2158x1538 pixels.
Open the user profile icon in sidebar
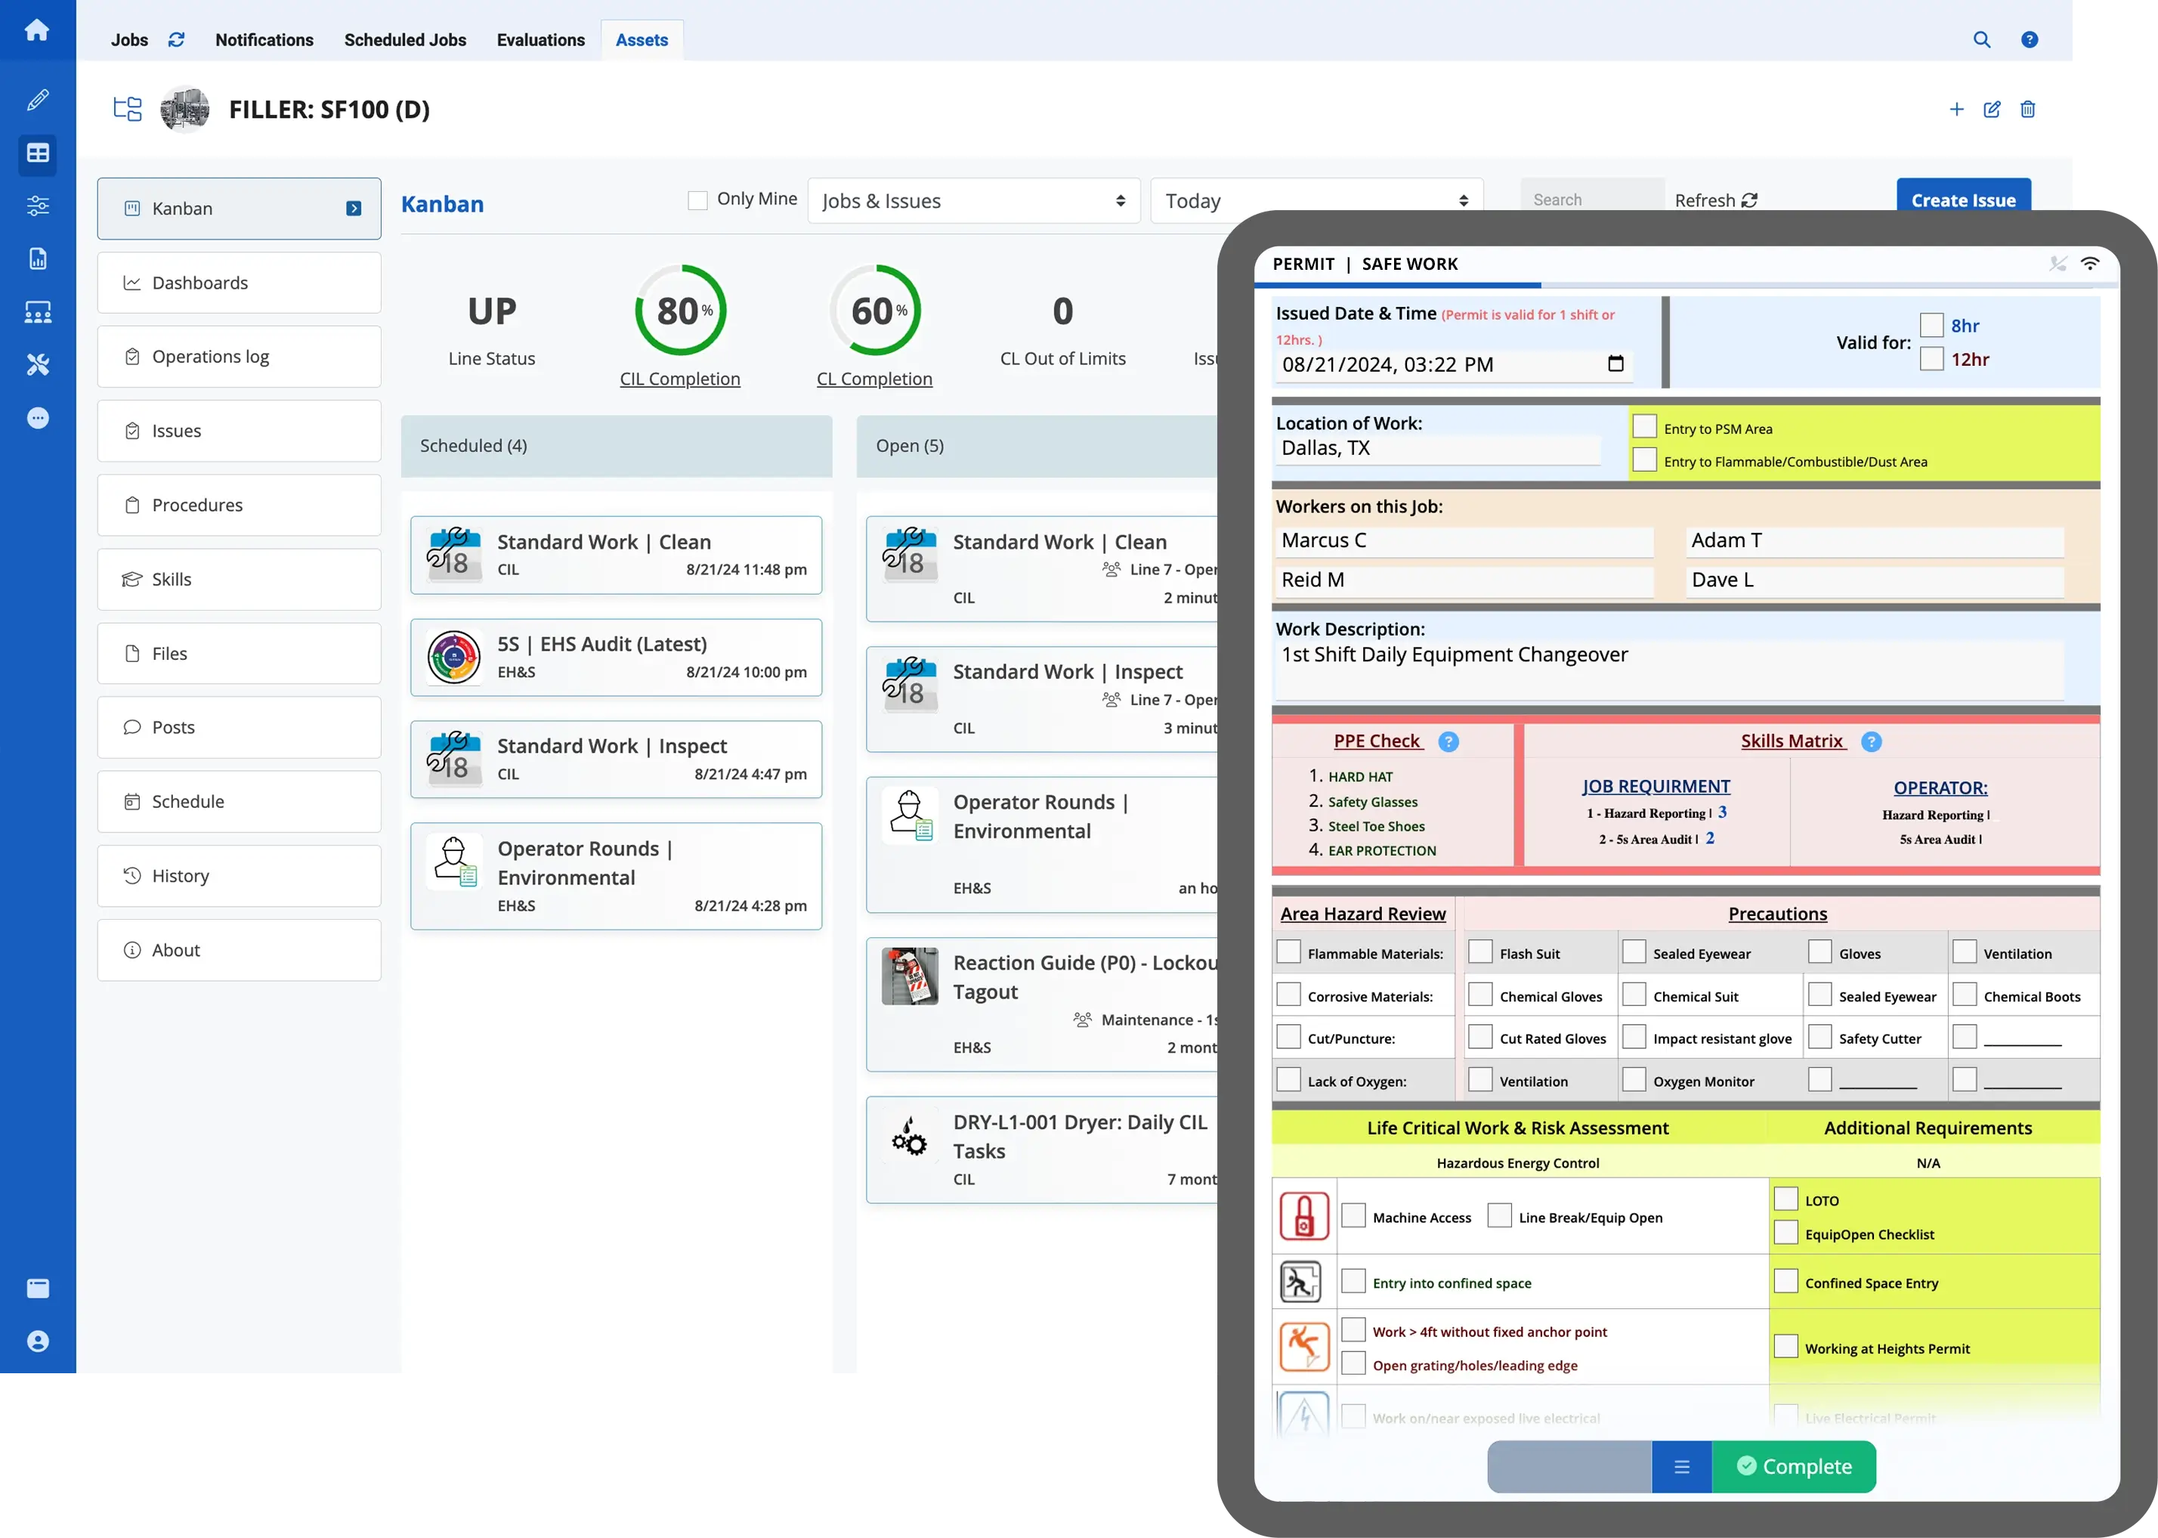pyautogui.click(x=38, y=1341)
